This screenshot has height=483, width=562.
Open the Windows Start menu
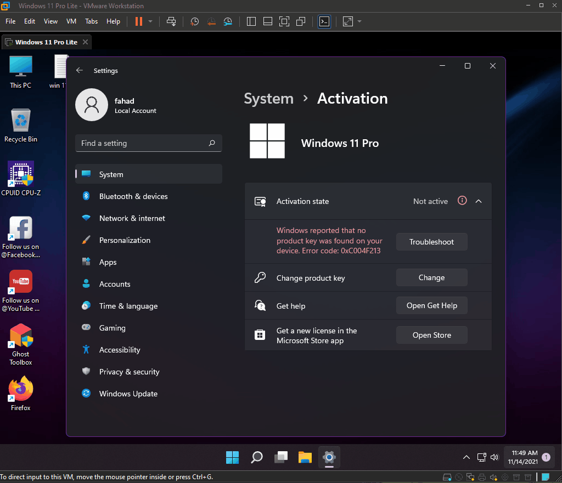coord(232,457)
